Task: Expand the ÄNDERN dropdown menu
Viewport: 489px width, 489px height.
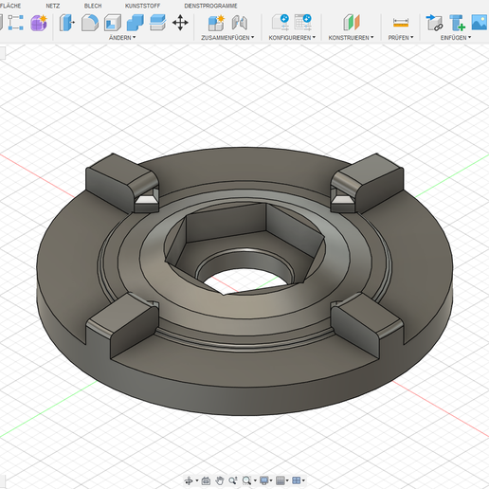Action: [x=122, y=38]
